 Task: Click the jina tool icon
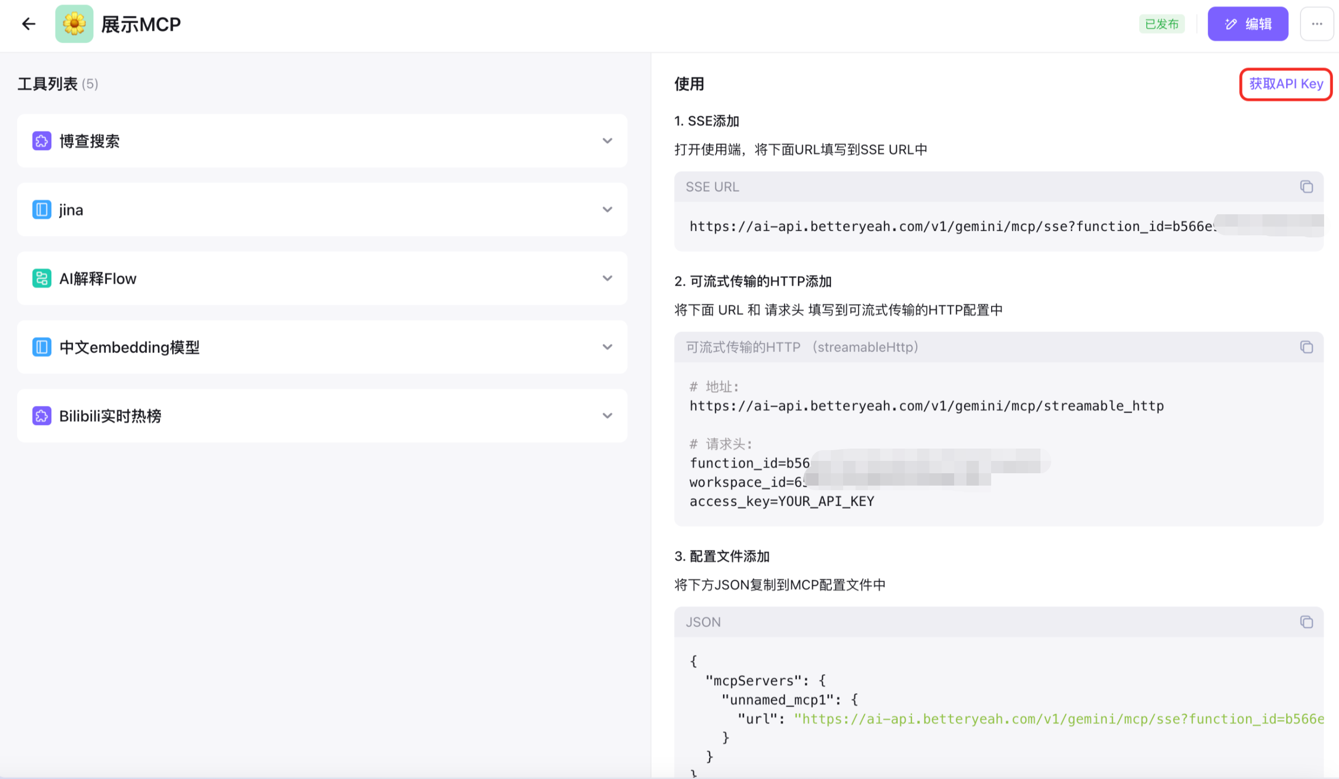tap(42, 209)
